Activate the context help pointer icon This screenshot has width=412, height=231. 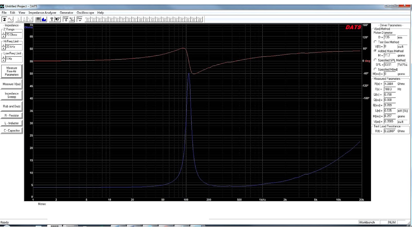[x=58, y=19]
